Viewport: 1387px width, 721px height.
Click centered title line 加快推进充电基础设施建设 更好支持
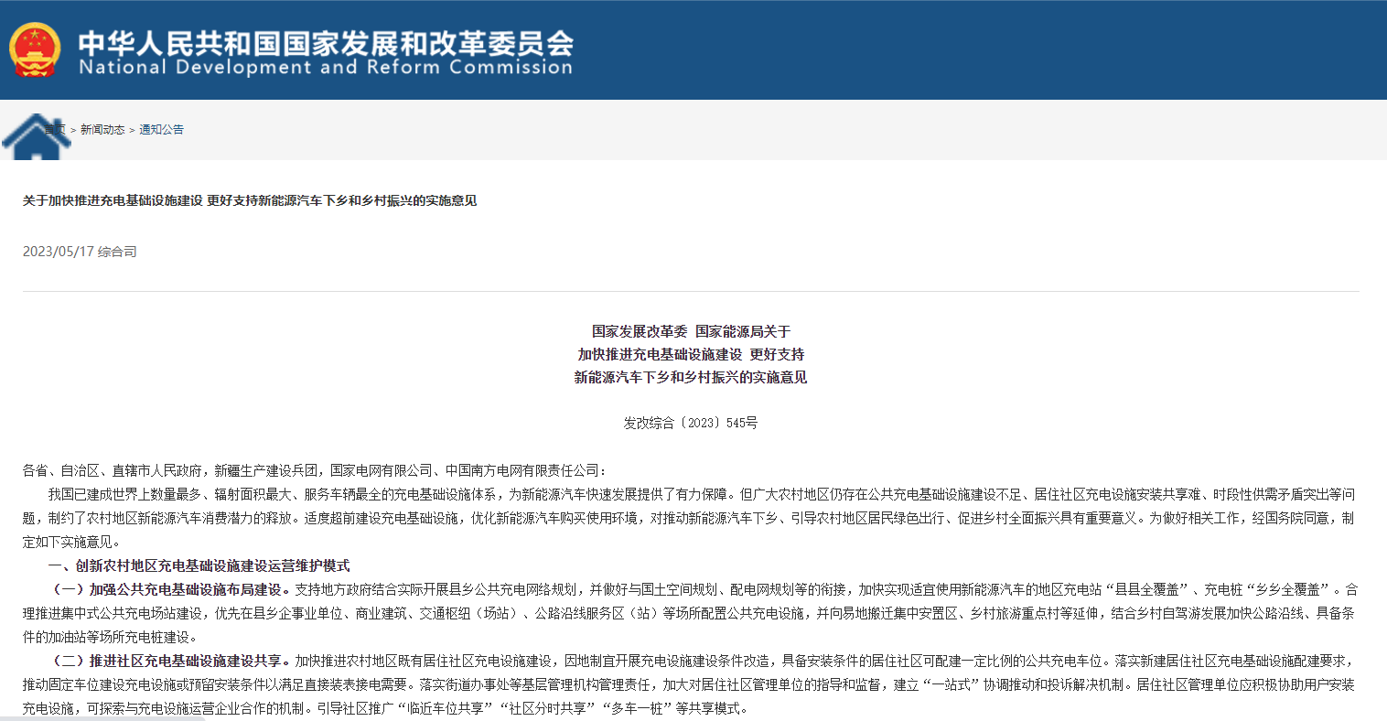click(691, 354)
